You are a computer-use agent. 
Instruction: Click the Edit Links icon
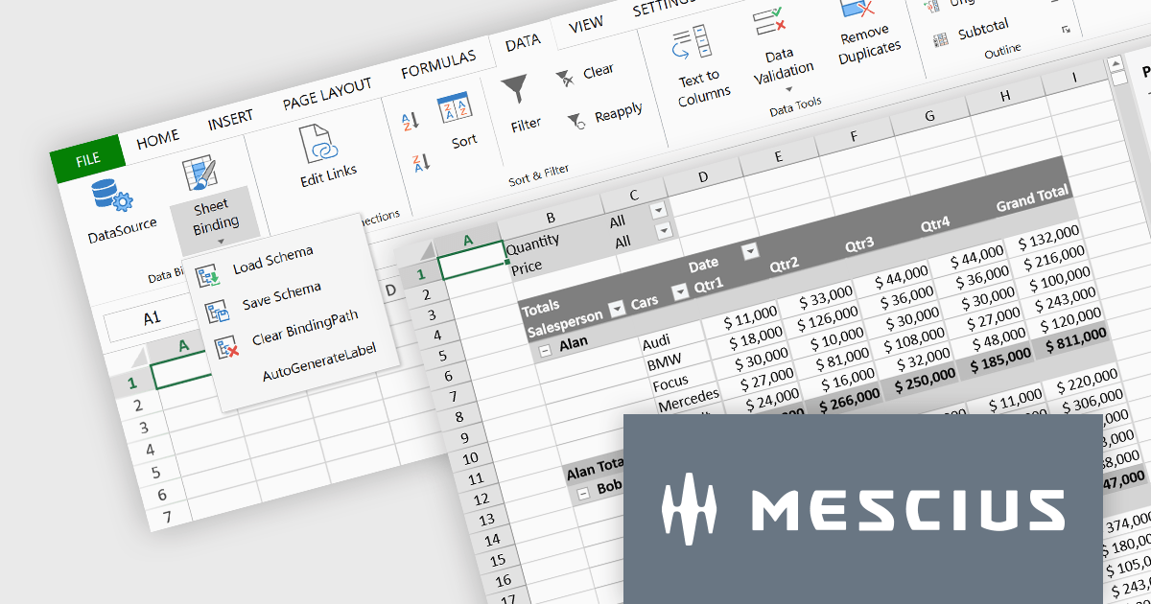pos(319,144)
